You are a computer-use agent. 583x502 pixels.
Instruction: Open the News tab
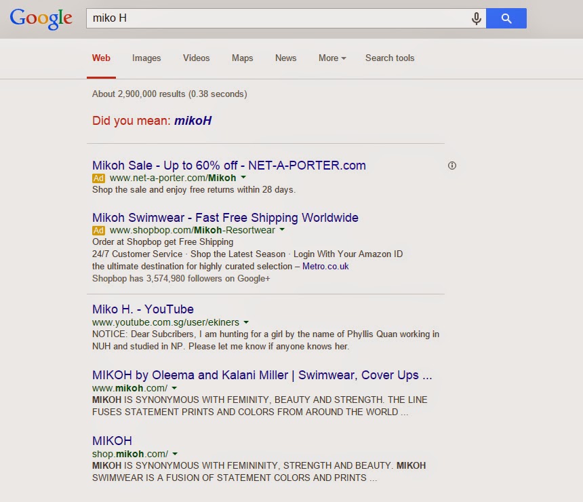click(x=285, y=58)
